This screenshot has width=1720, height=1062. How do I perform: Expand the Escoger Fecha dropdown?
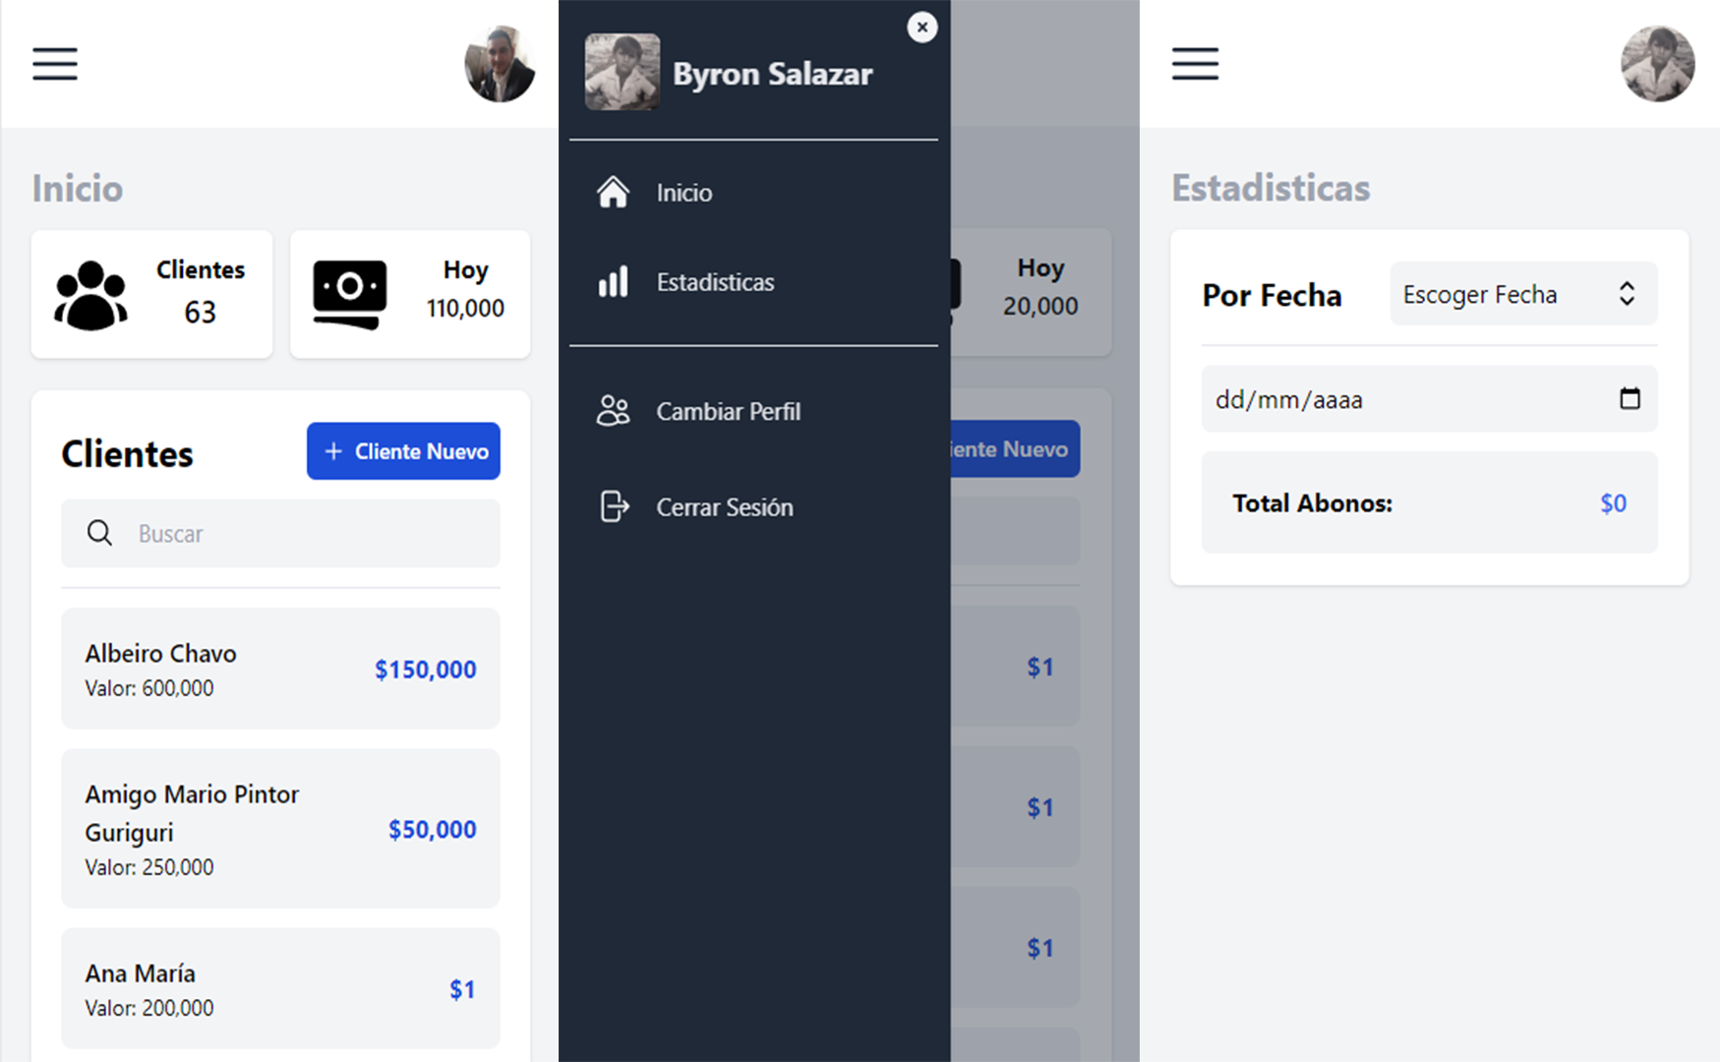click(1522, 294)
